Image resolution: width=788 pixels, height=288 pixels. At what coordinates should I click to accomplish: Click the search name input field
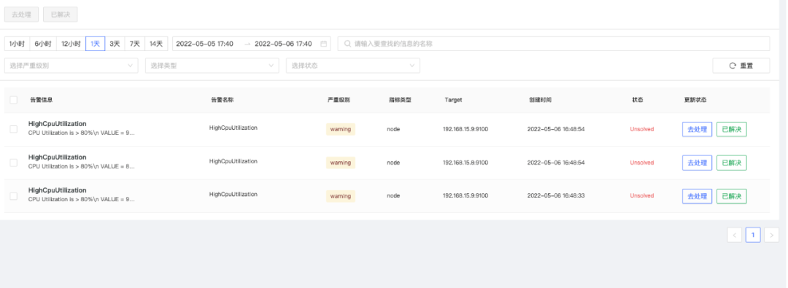(x=554, y=44)
